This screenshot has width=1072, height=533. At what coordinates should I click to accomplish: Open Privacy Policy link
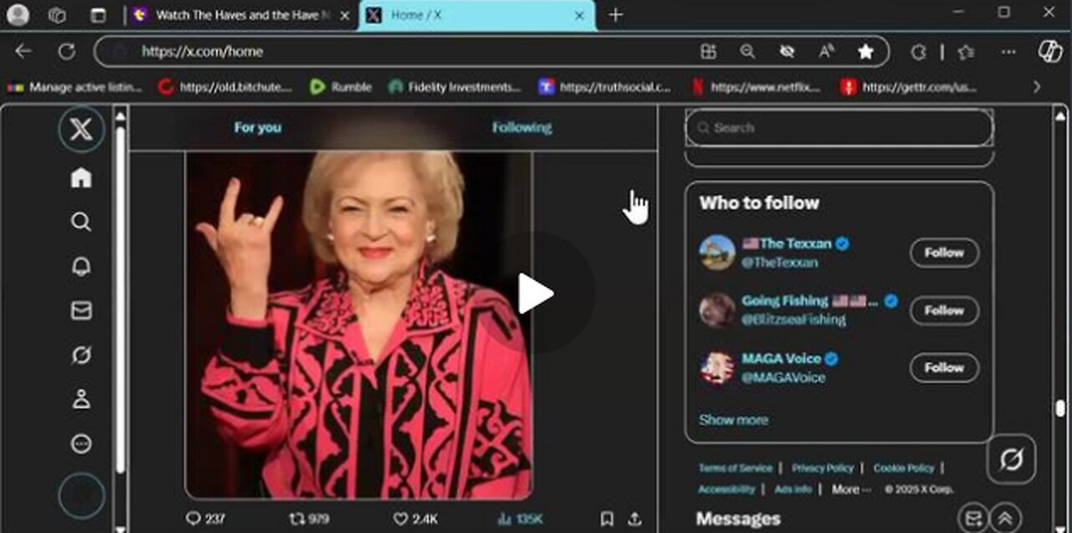(822, 468)
